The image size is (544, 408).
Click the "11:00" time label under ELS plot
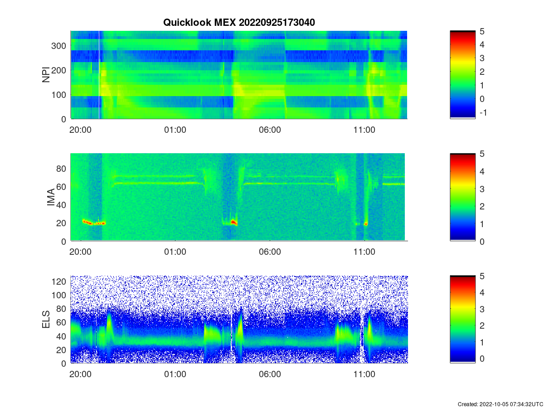(x=364, y=374)
